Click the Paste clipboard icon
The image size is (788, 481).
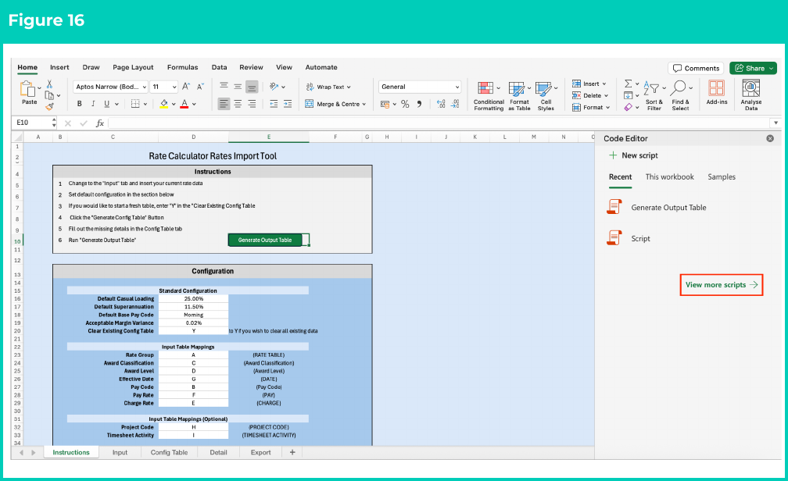pyautogui.click(x=27, y=88)
